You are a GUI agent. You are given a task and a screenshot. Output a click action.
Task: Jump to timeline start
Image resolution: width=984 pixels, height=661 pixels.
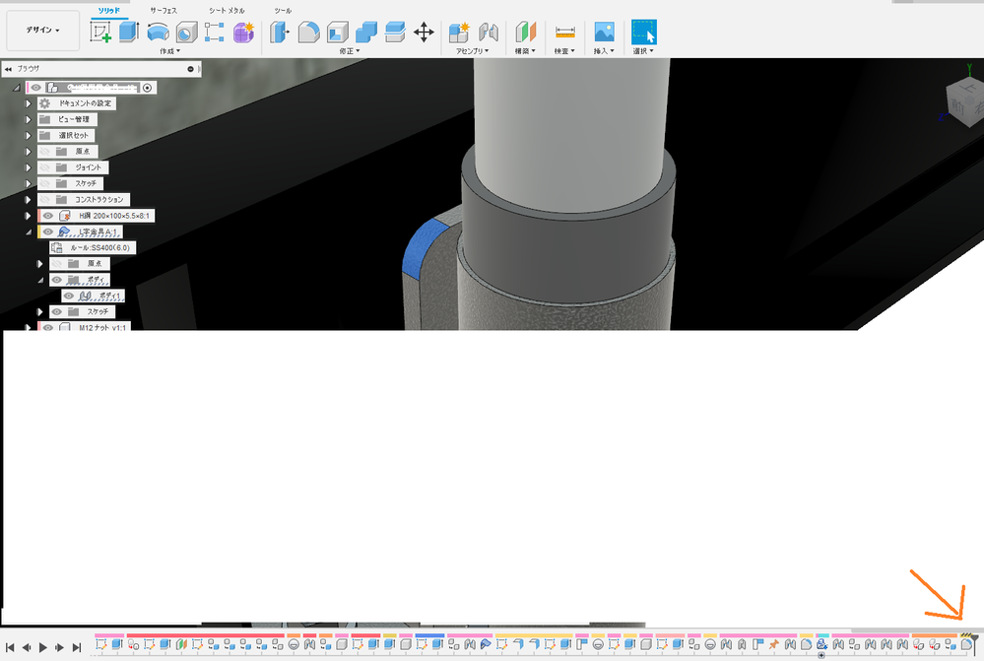pos(10,647)
